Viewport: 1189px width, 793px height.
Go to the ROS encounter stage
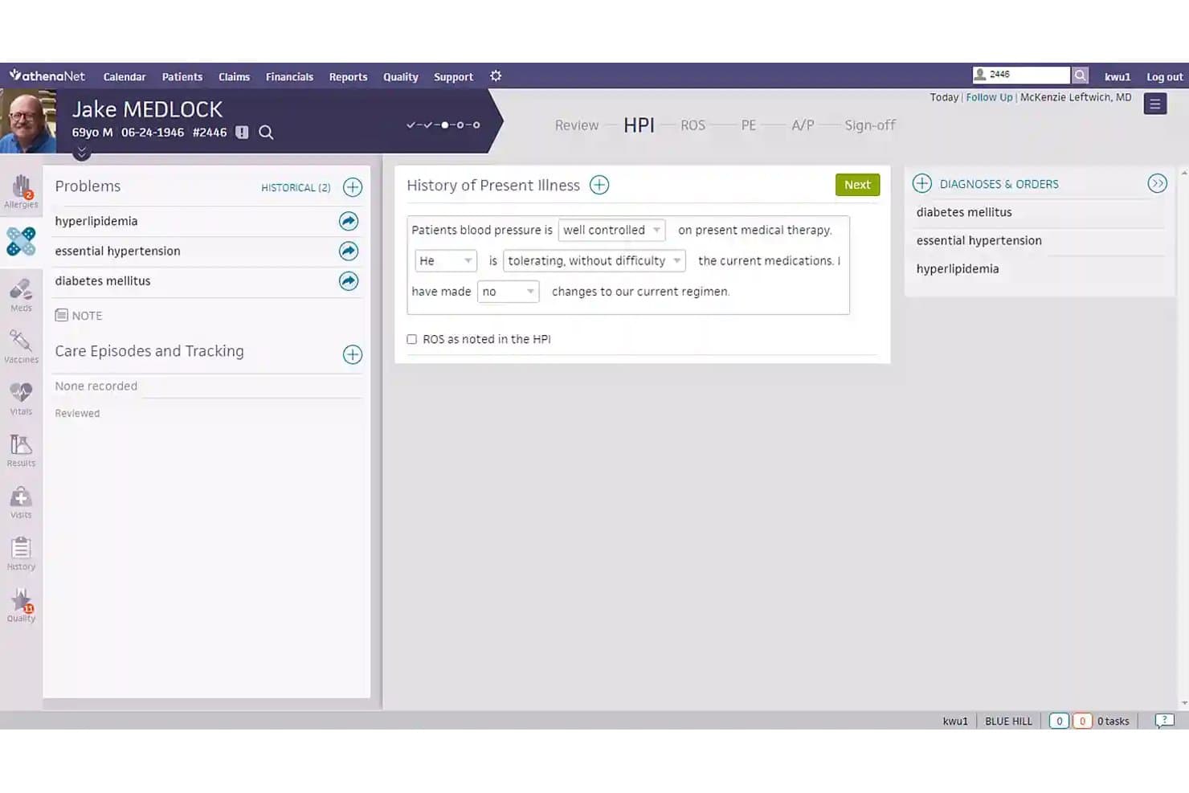click(693, 125)
